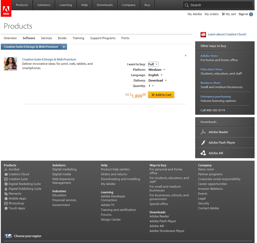Click in the Search field
Screen dimensions: 257x243
(x=218, y=5)
